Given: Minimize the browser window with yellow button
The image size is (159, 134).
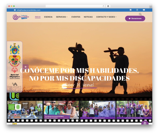Looking at the screenshot, I should pos(11,6).
